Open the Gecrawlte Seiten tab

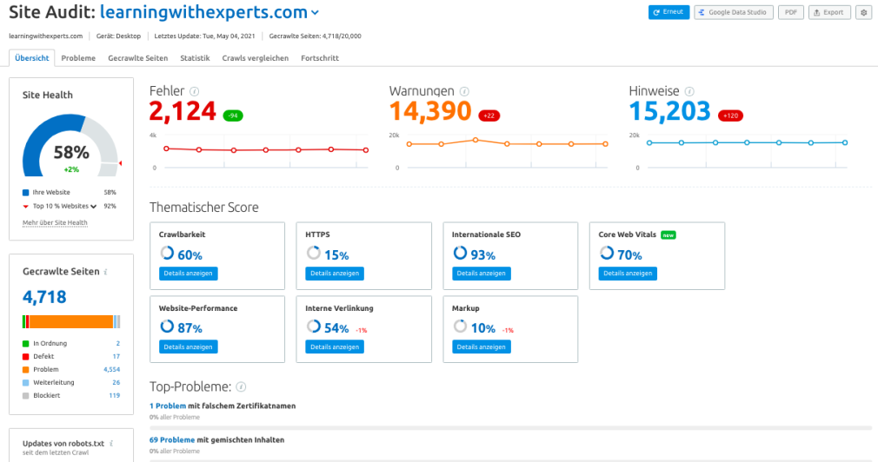tap(137, 58)
